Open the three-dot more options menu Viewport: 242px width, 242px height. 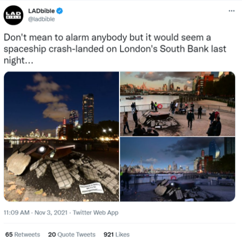pos(232,11)
